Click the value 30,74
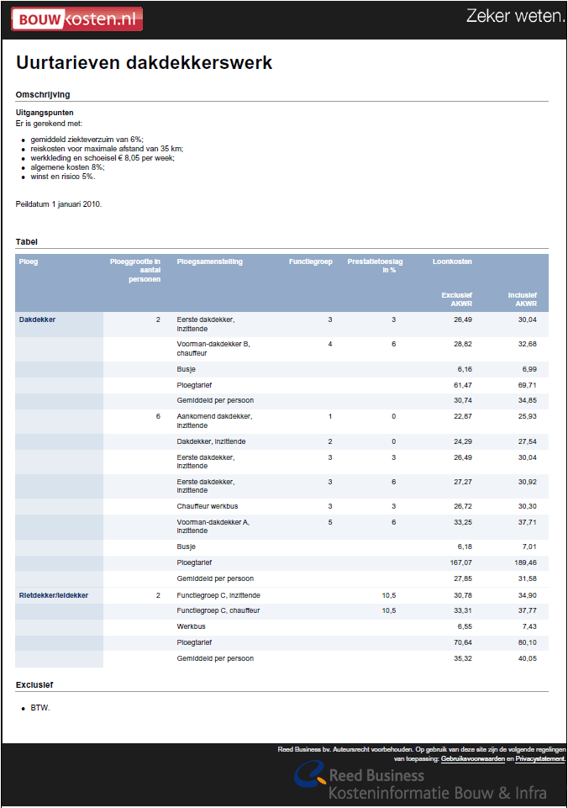568x808 pixels. click(462, 400)
